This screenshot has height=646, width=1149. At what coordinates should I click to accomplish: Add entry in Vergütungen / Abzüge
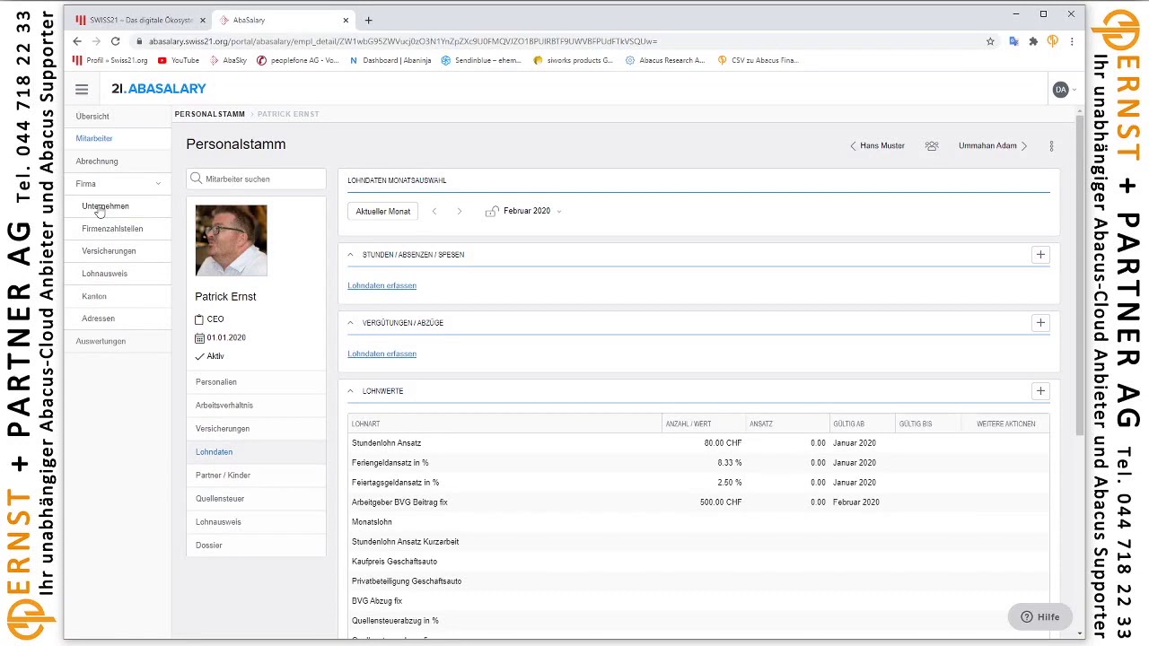[x=1040, y=323]
